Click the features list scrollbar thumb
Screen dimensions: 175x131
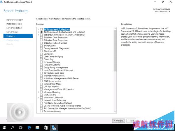[x=115, y=51]
